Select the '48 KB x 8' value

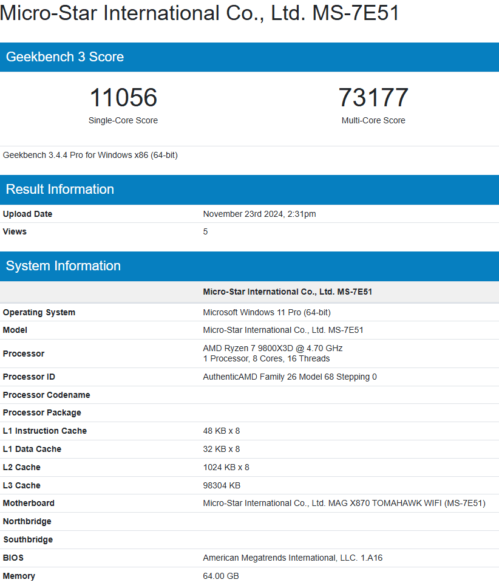click(x=222, y=431)
